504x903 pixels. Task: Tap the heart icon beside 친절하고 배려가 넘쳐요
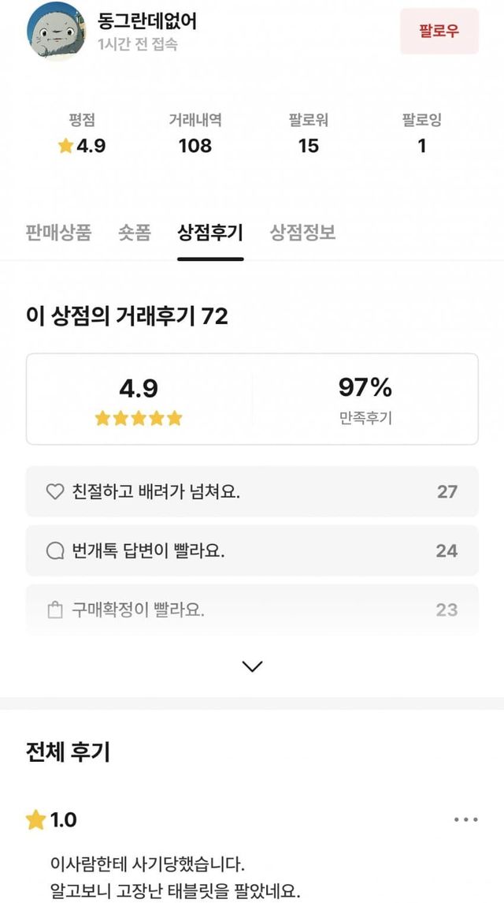55,492
